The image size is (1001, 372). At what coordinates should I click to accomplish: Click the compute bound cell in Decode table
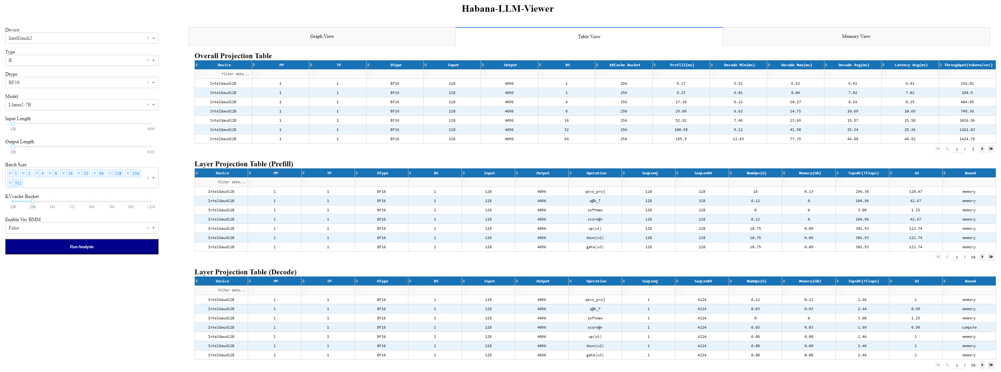tap(969, 327)
